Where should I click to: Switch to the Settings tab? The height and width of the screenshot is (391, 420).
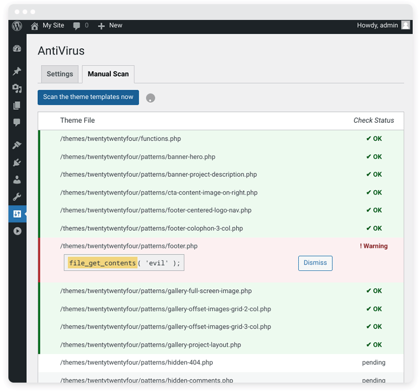[60, 74]
